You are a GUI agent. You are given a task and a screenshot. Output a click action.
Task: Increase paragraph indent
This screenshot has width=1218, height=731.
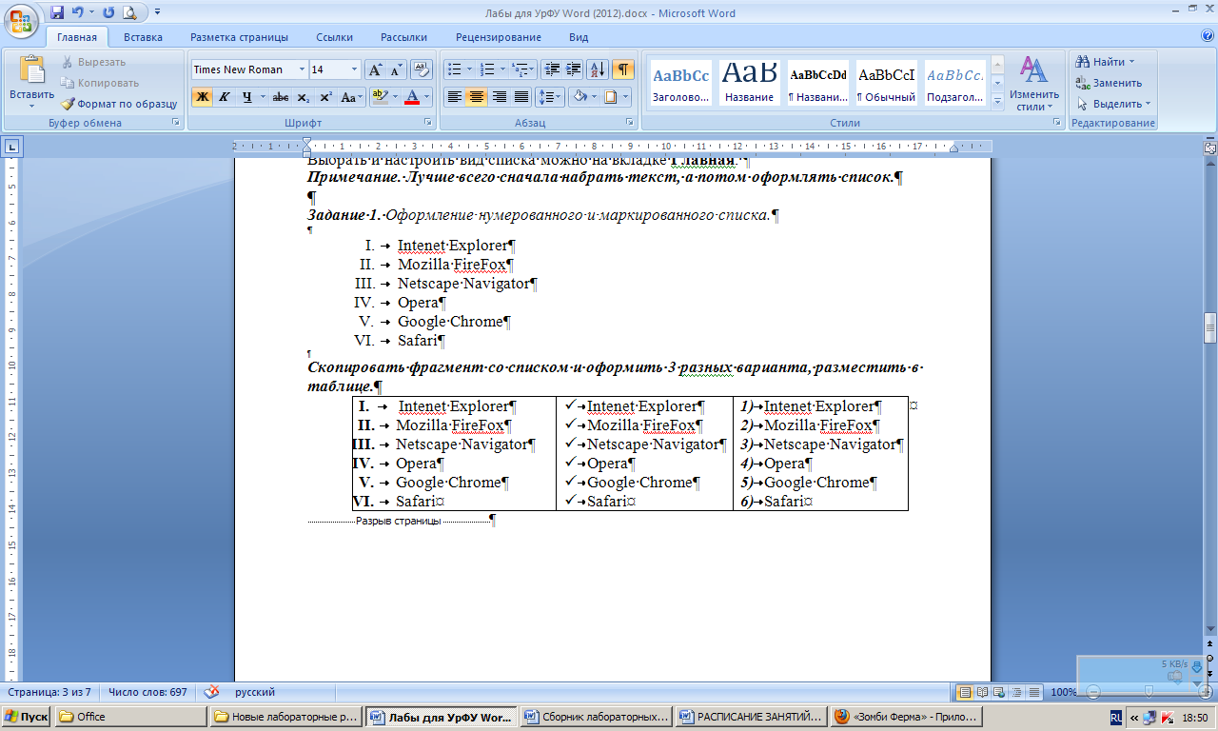573,69
